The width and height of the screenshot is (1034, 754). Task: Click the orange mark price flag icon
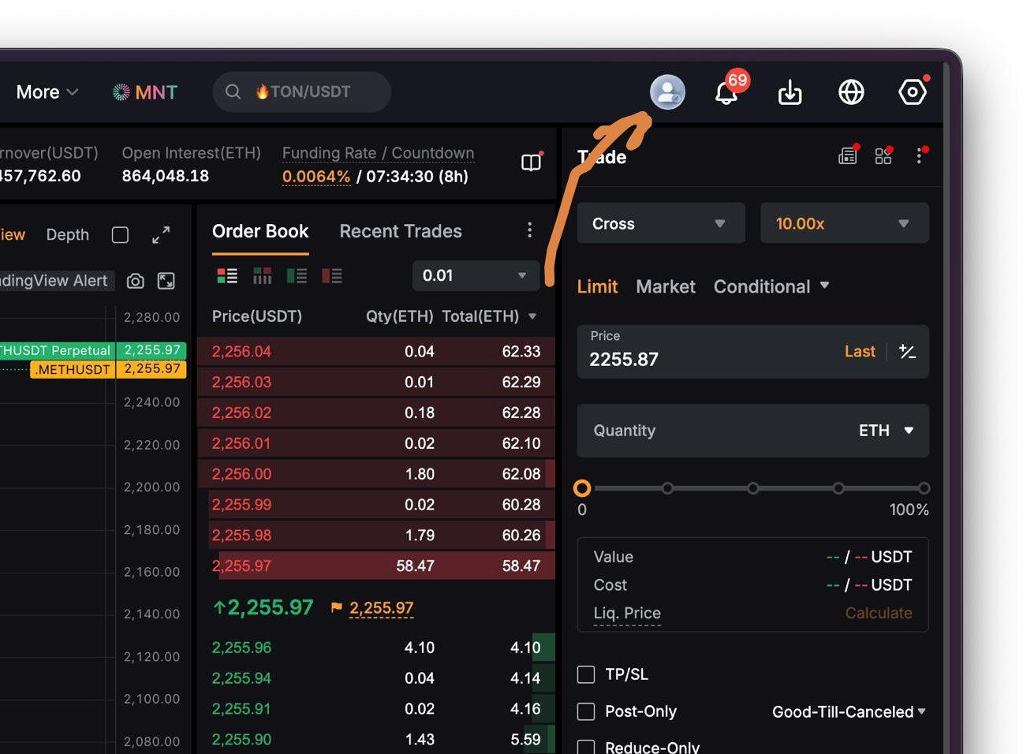coord(337,607)
